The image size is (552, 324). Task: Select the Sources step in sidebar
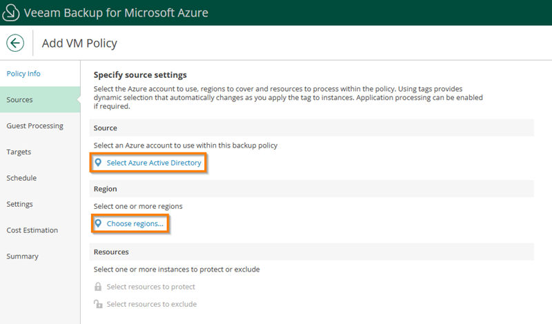point(20,100)
